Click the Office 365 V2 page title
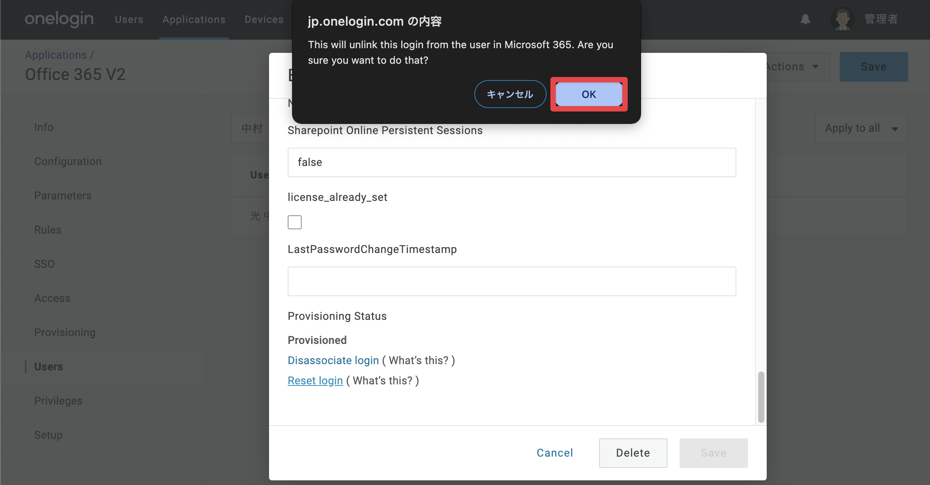Image resolution: width=930 pixels, height=485 pixels. [75, 75]
